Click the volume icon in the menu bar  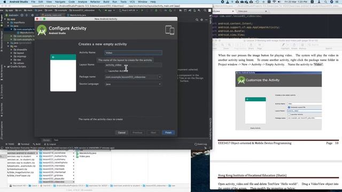[279, 2]
